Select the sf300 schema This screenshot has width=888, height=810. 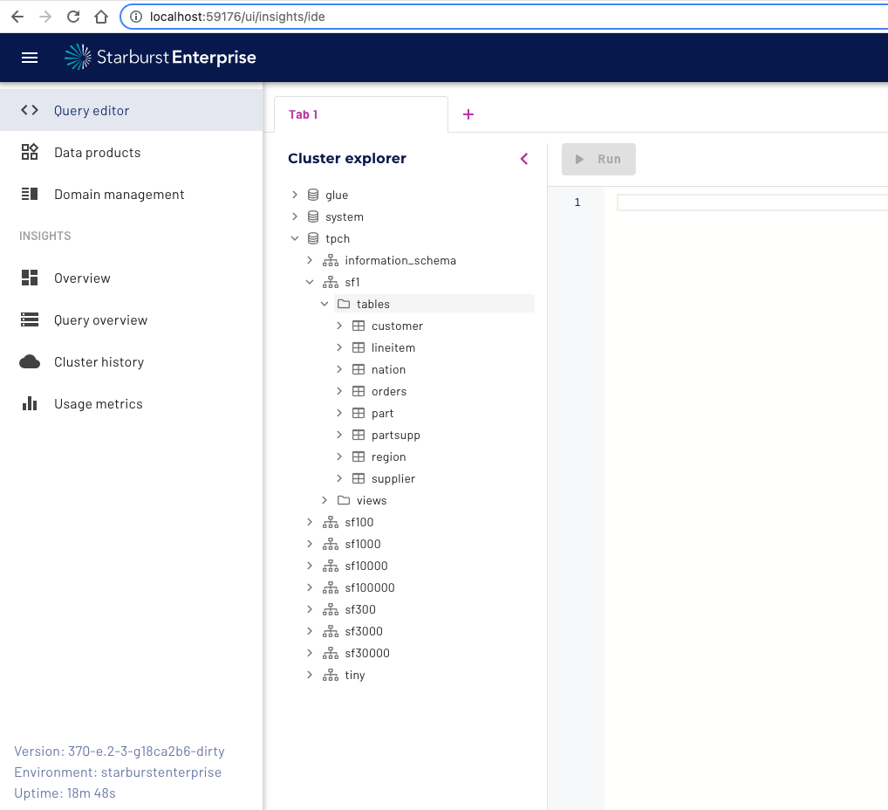tap(360, 609)
